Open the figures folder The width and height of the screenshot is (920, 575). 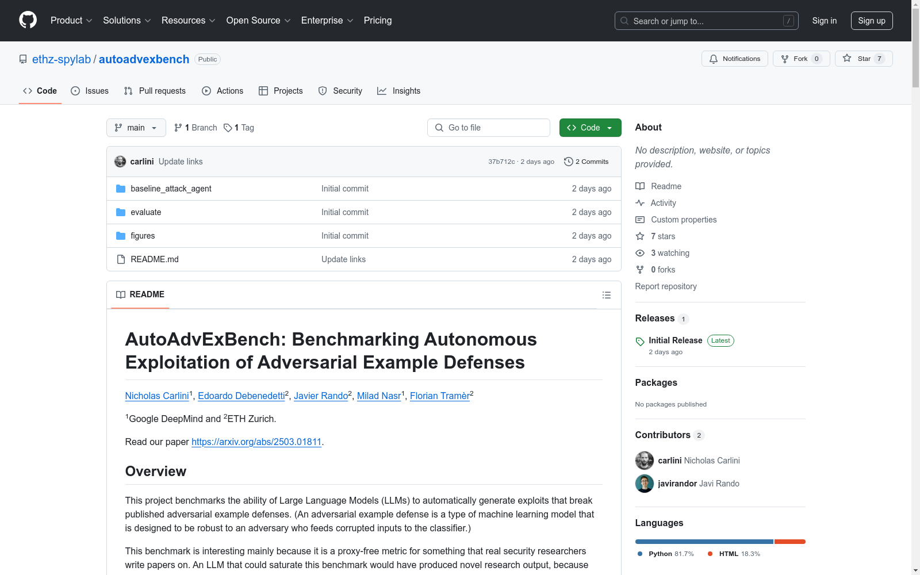coord(143,236)
